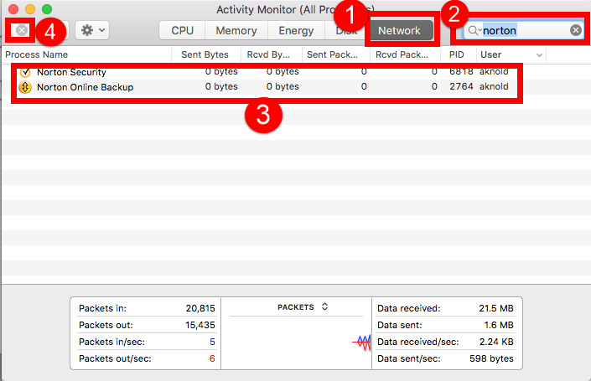Image resolution: width=591 pixels, height=381 pixels.
Task: Select the Network tab
Action: coord(399,30)
